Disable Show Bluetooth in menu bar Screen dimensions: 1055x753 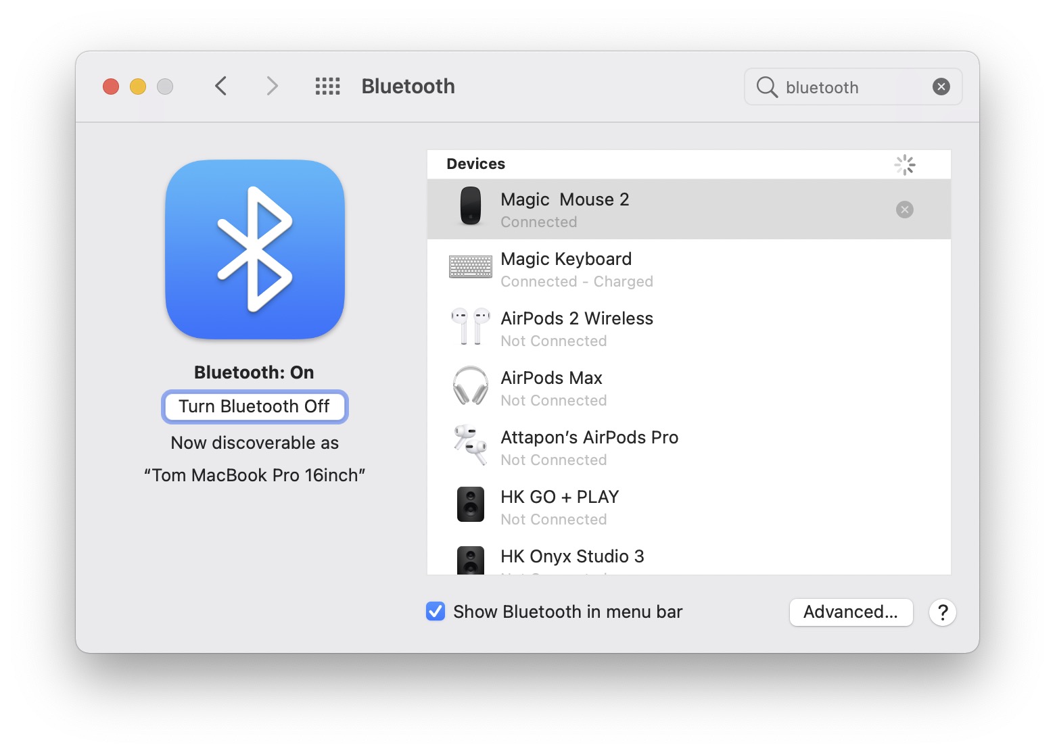point(435,611)
